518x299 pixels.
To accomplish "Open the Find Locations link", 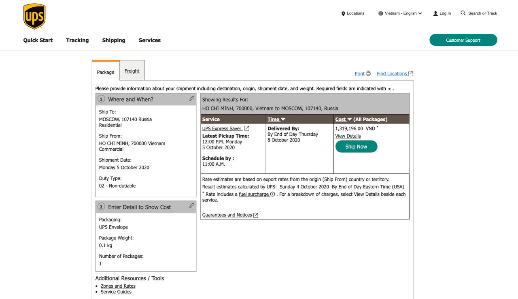I will pyautogui.click(x=392, y=74).
